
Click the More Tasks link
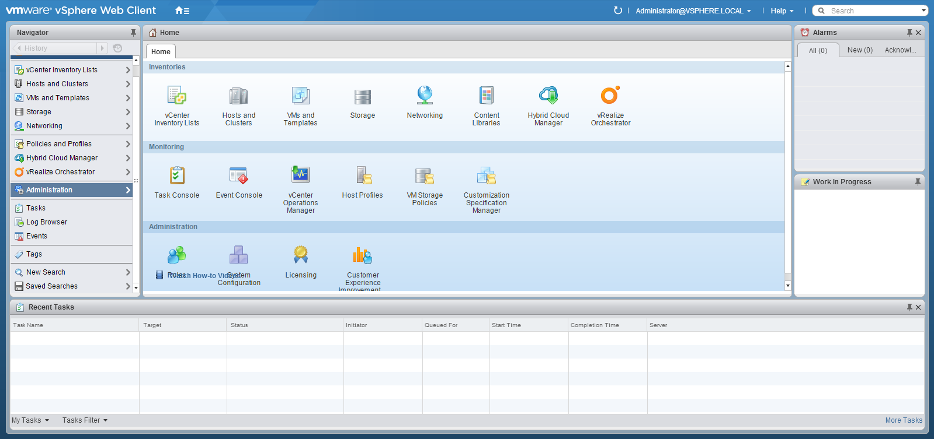click(904, 420)
